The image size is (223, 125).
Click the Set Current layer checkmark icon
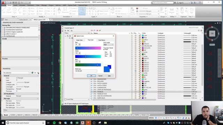click(x=100, y=31)
